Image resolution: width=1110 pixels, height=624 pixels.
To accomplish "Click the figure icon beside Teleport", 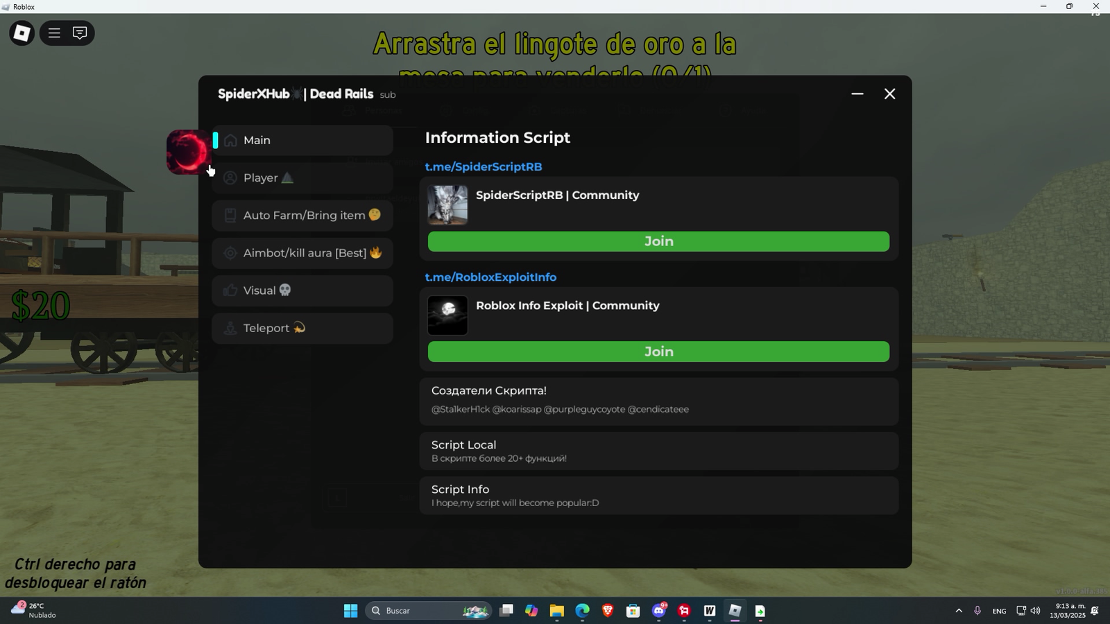I will tap(230, 328).
